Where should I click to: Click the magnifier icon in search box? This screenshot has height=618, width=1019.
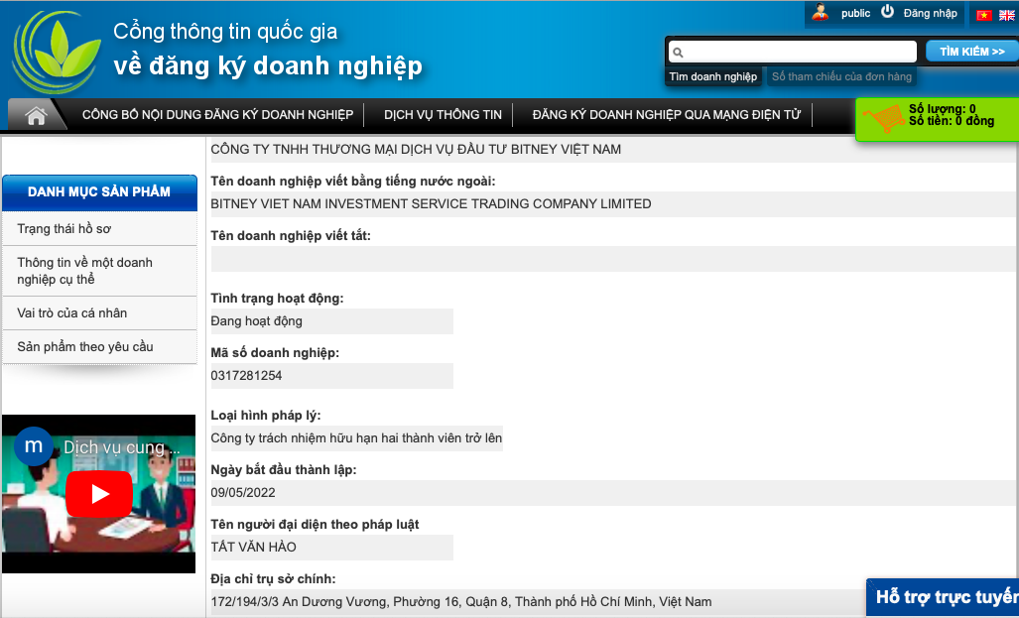point(678,53)
